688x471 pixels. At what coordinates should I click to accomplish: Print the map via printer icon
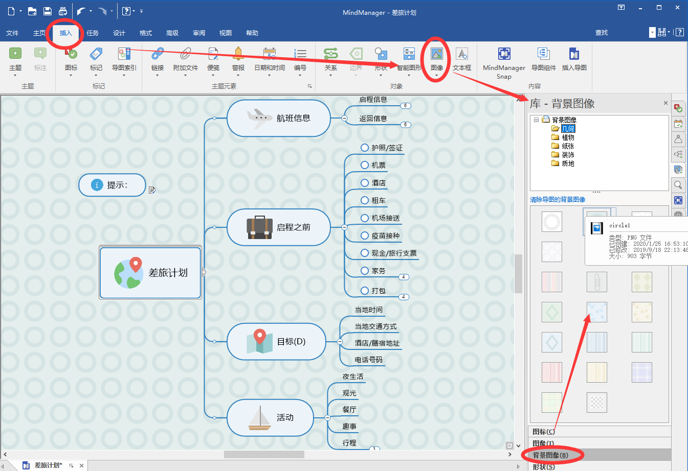(62, 11)
